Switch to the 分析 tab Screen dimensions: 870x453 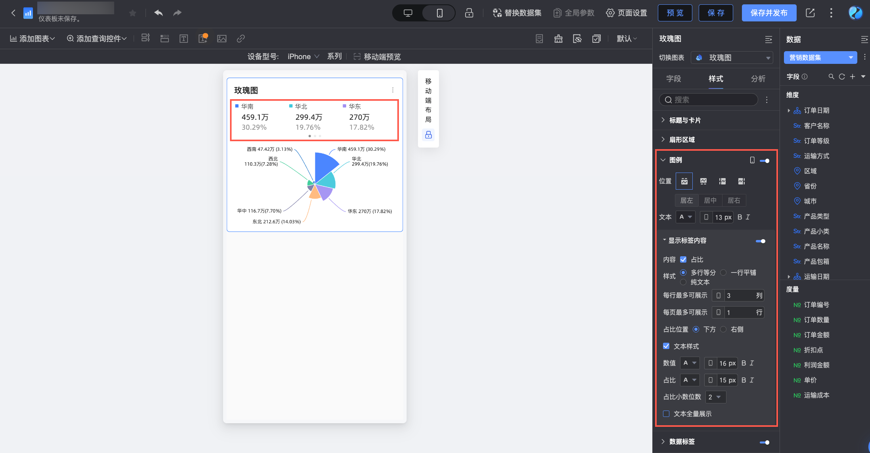click(x=758, y=79)
